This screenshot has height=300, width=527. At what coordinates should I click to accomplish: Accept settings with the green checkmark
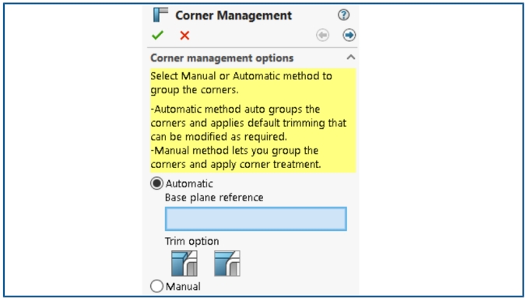157,35
